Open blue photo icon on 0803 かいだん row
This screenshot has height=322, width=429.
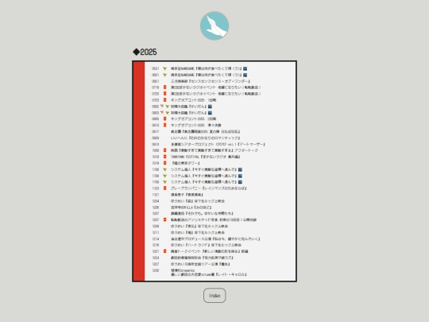pos(210,113)
